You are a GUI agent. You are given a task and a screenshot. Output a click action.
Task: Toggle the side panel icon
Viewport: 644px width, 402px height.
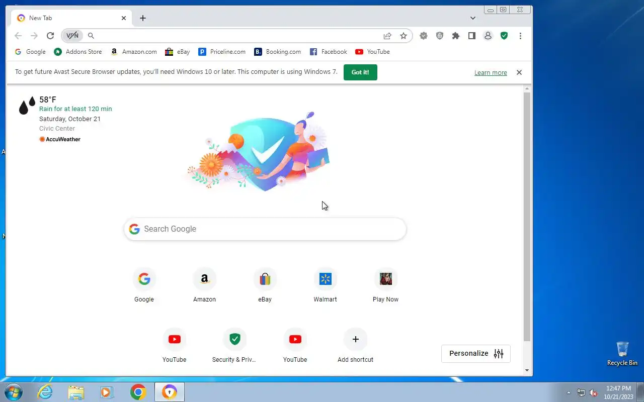click(472, 36)
